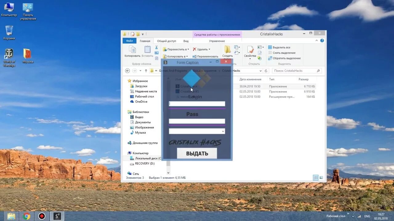This screenshot has width=394, height=221.
Task: Open the Удалить dropdown in the ribbon
Action: pyautogui.click(x=201, y=49)
